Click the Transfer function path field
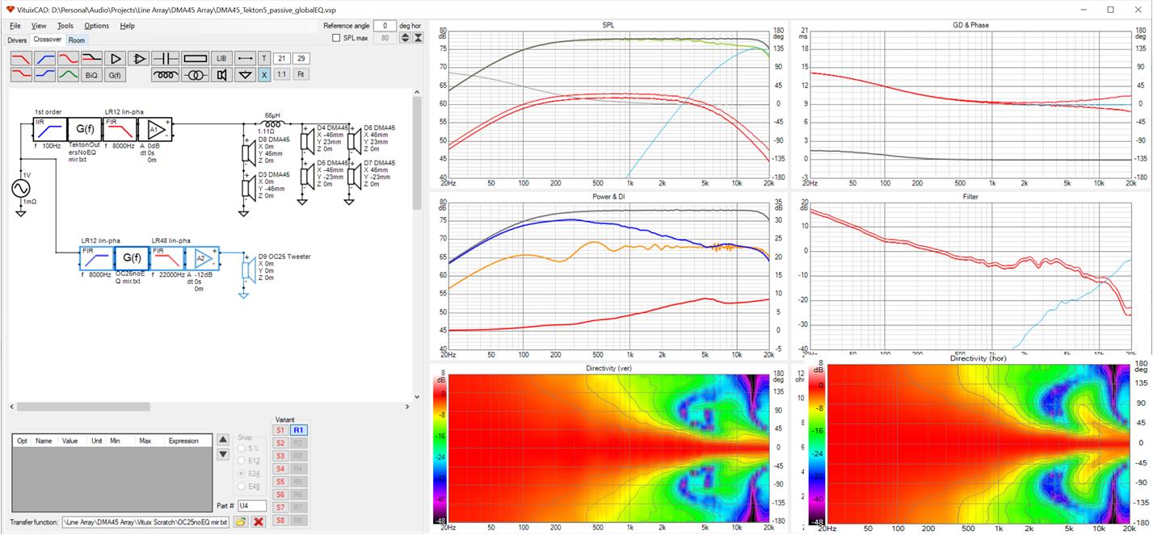Screen dimensions: 1153x535 coord(146,522)
